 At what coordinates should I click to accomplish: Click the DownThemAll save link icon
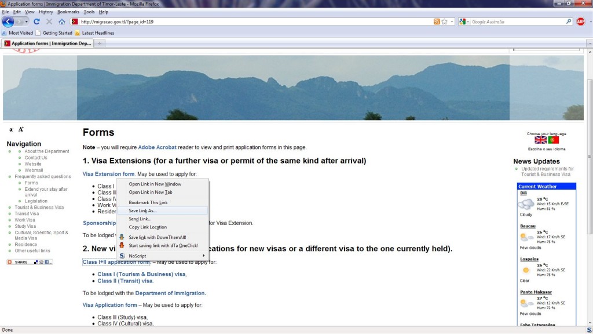[122, 237]
